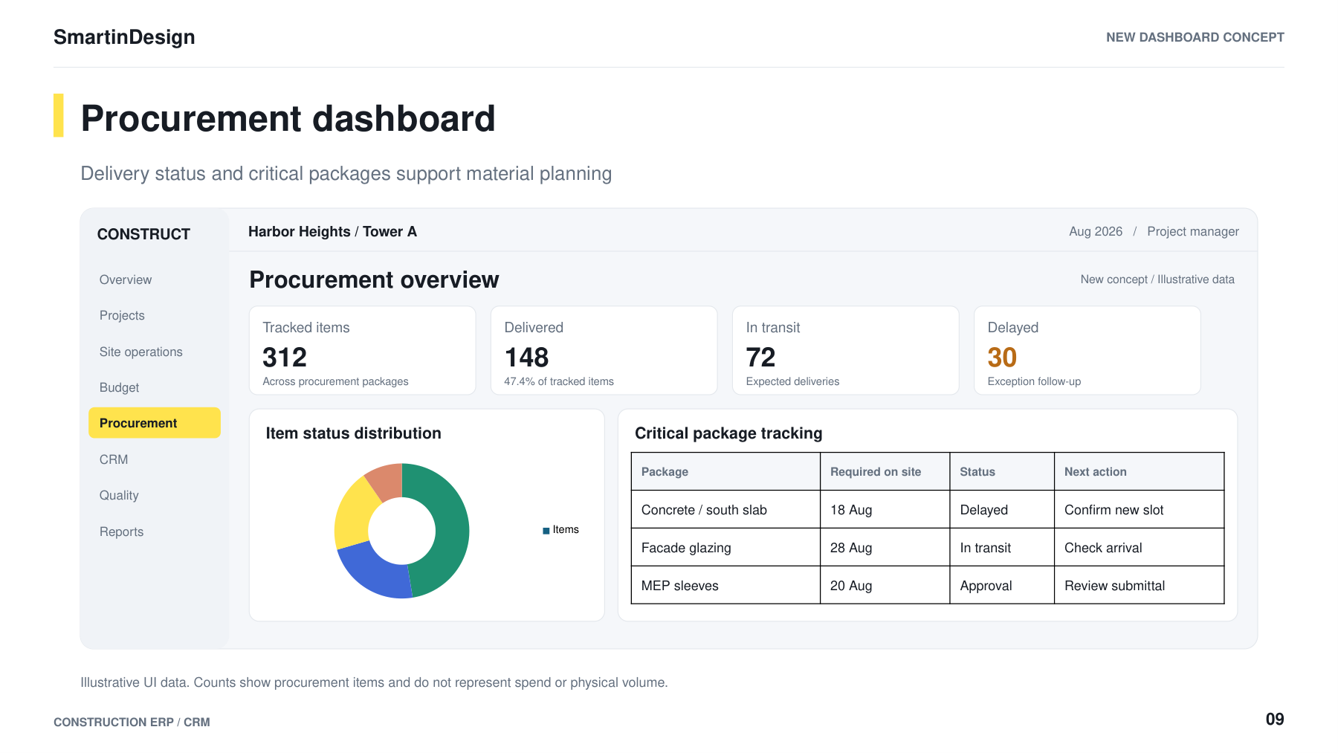The image size is (1338, 753).
Task: Go to Projects in sidebar
Action: click(122, 315)
